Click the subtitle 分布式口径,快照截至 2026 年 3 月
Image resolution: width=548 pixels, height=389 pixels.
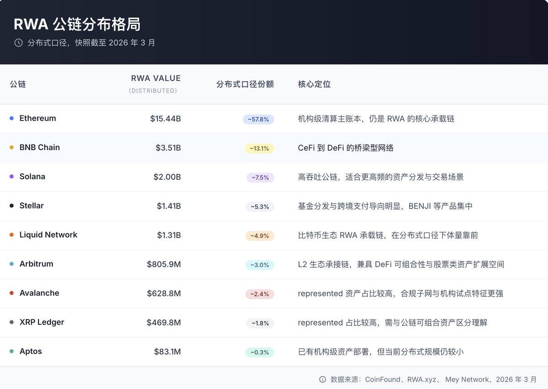pyautogui.click(x=91, y=43)
